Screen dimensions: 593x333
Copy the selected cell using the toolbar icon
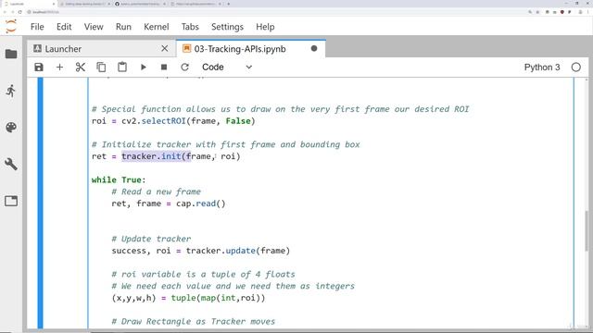pos(101,68)
